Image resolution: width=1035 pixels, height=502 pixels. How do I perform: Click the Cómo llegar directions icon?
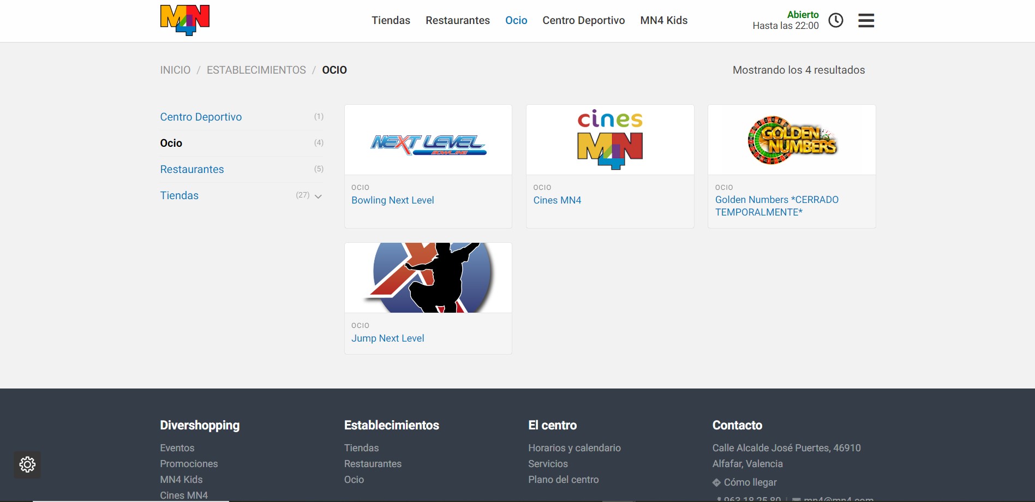(x=716, y=482)
